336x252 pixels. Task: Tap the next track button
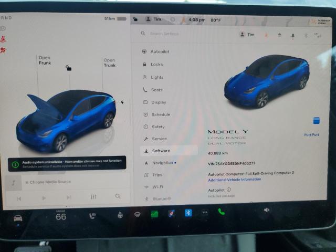(69, 197)
